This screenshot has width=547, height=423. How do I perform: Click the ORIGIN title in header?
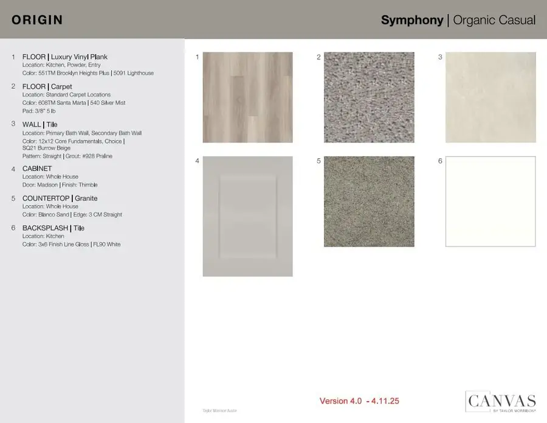37,20
